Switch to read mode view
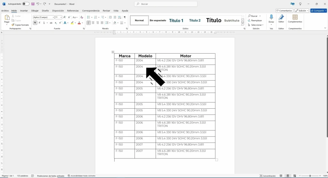This screenshot has width=328, height=178. 281,176
